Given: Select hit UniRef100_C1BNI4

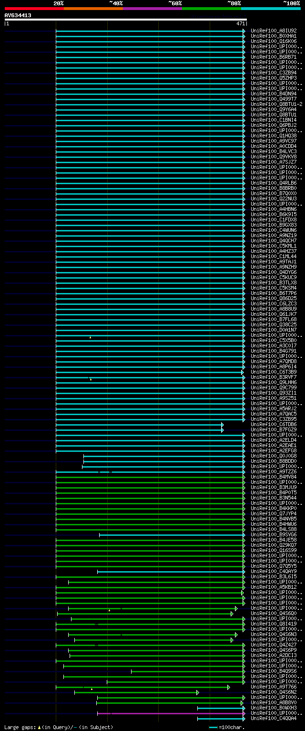Looking at the screenshot, I should click(x=274, y=120).
